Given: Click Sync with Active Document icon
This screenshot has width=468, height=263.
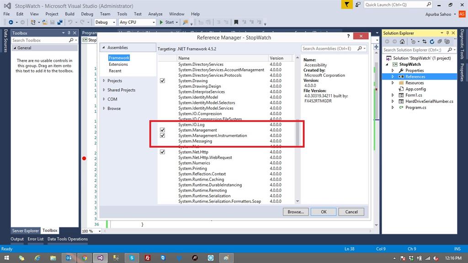Looking at the screenshot, I should 425,42.
